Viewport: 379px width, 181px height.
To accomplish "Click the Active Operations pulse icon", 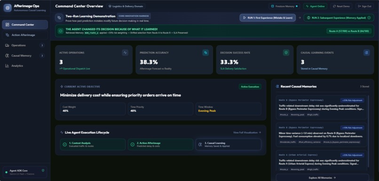I will 125,53.
